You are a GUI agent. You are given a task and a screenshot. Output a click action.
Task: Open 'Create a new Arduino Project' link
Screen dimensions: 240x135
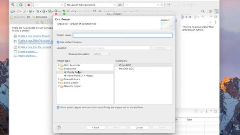click(x=34, y=36)
